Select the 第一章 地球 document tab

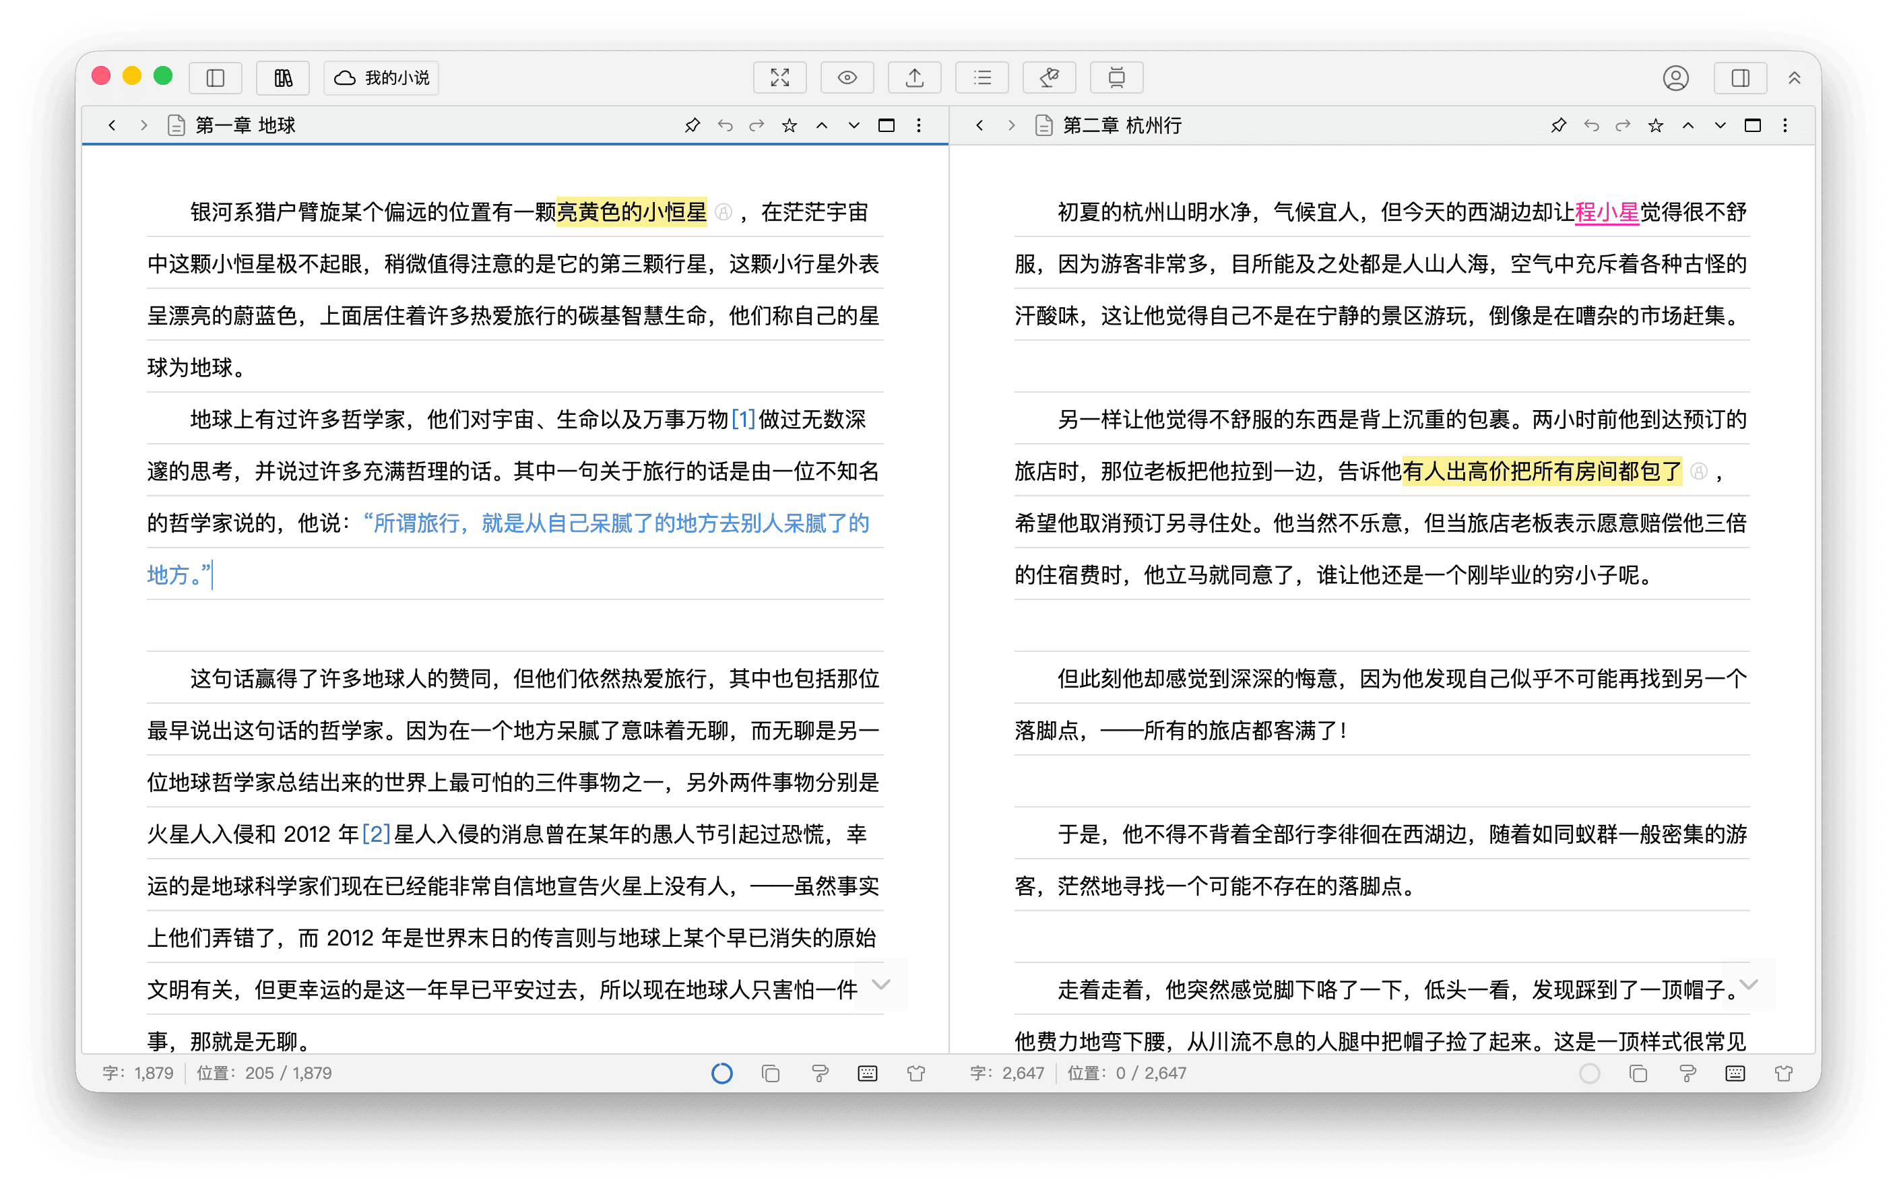click(x=231, y=125)
